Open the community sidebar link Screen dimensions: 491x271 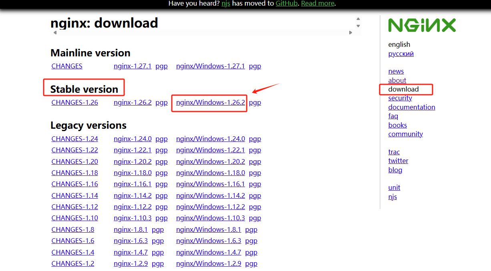405,134
